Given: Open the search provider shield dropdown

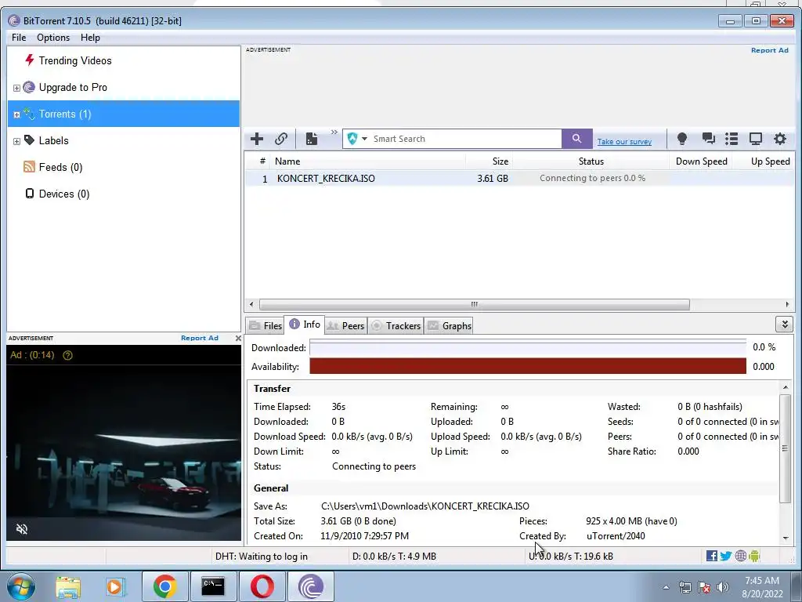Looking at the screenshot, I should coord(357,139).
